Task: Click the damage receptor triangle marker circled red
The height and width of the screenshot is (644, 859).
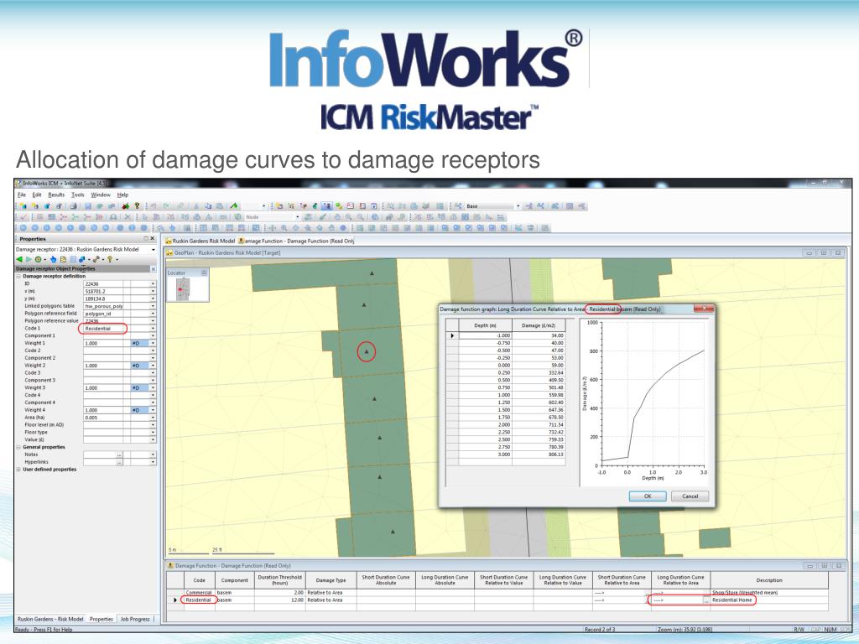Action: [x=367, y=352]
